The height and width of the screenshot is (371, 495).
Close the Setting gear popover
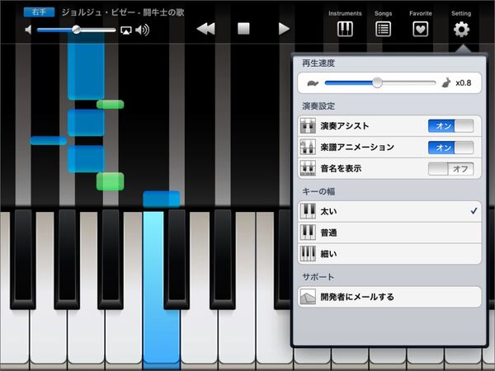tap(461, 30)
